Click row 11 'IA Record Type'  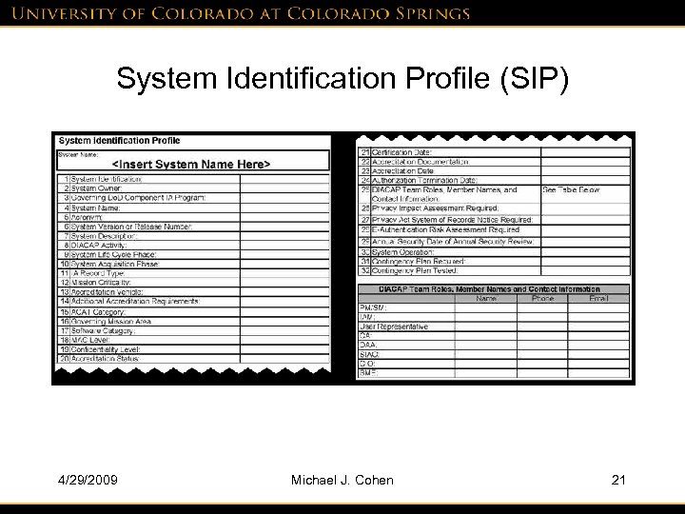pyautogui.click(x=193, y=273)
